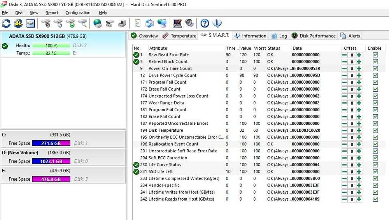389x220 pixels.
Task: Click the disk panel toolbar icon
Action: pyautogui.click(x=30, y=23)
